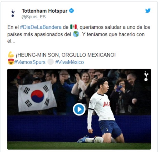158x152 pixels.
Task: Click the globe emoji in tweet
Action: [76, 34]
